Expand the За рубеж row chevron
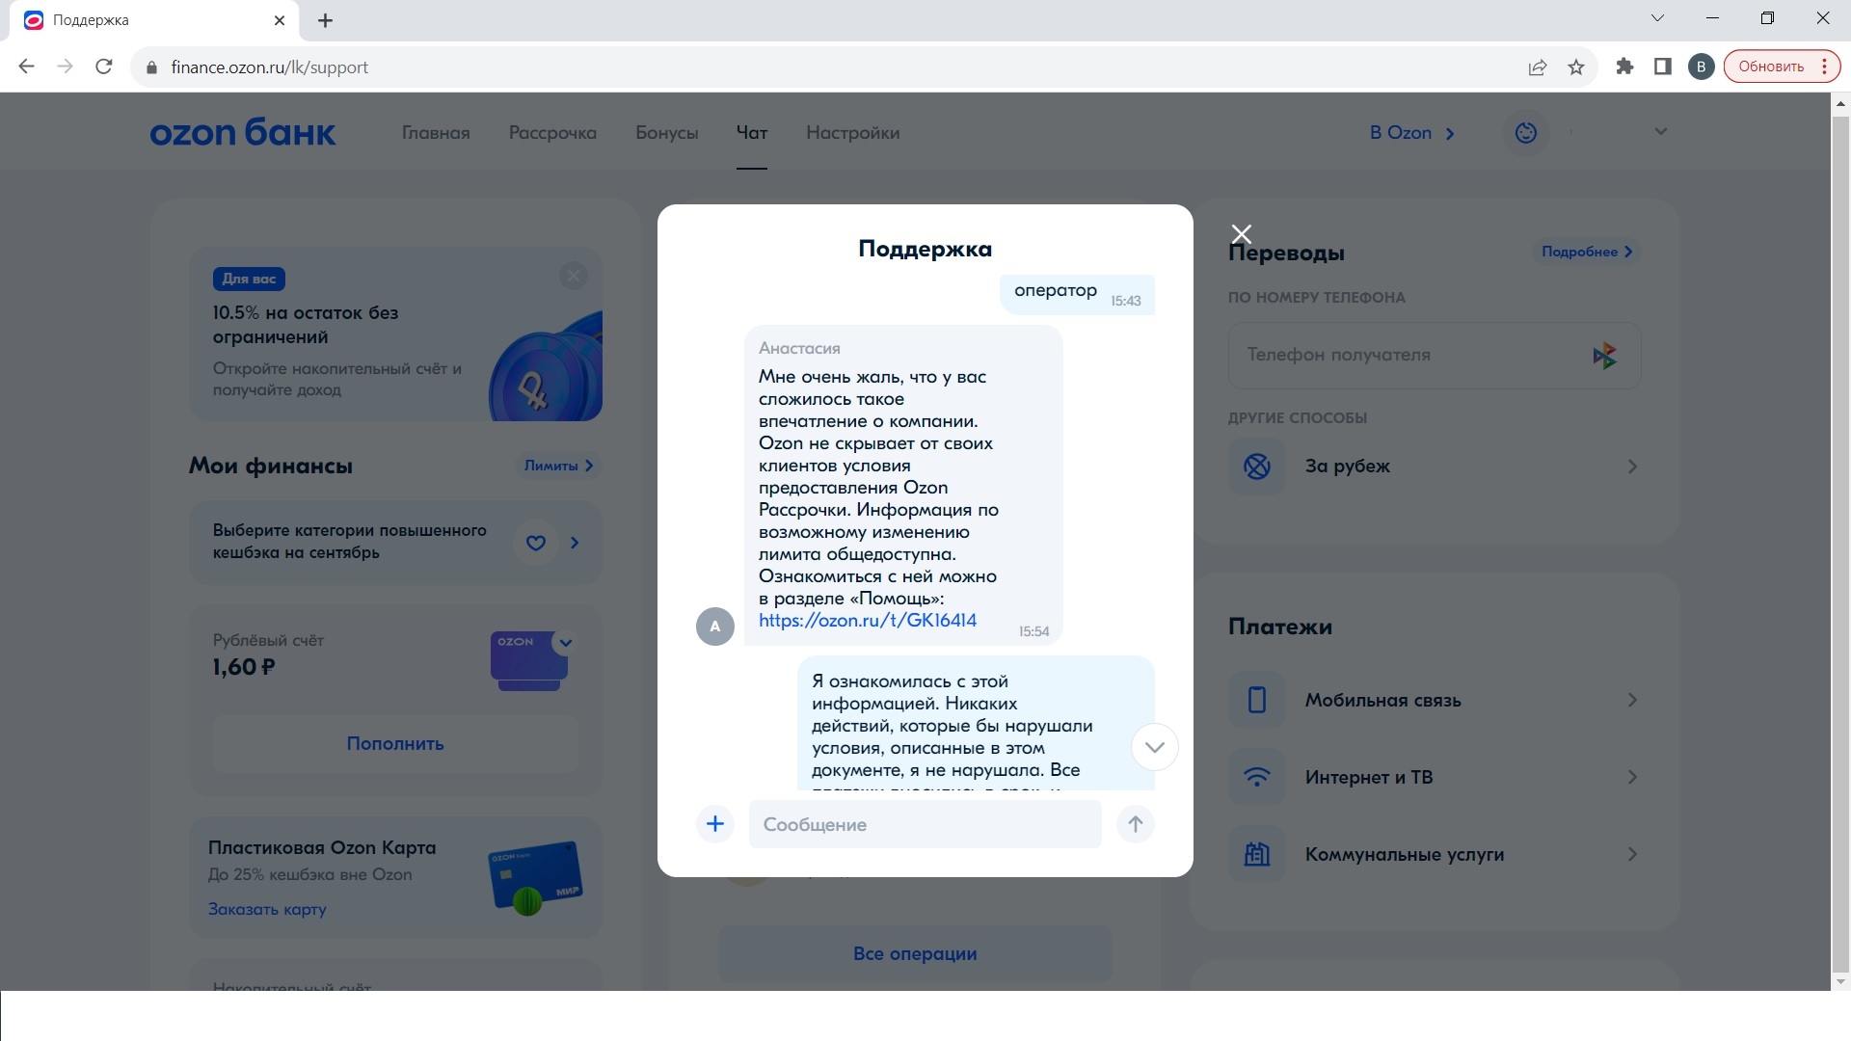The image size is (1851, 1041). (1632, 467)
